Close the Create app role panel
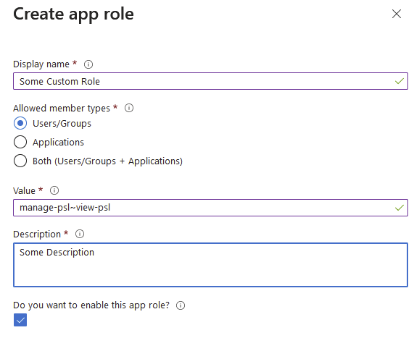 397,14
